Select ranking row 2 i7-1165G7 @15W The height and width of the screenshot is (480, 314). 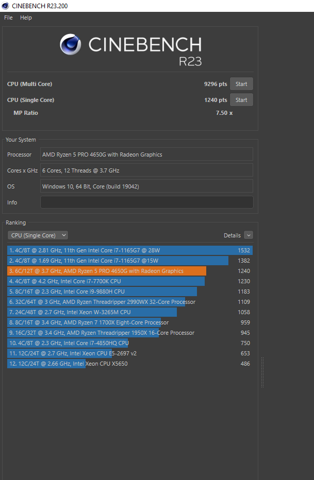(x=130, y=261)
